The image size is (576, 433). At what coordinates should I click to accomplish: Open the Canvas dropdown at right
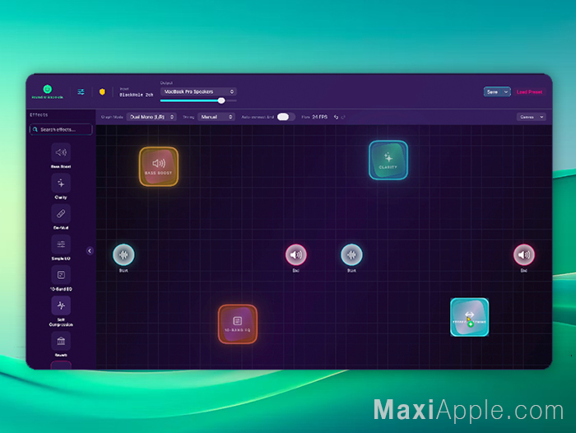click(x=532, y=117)
